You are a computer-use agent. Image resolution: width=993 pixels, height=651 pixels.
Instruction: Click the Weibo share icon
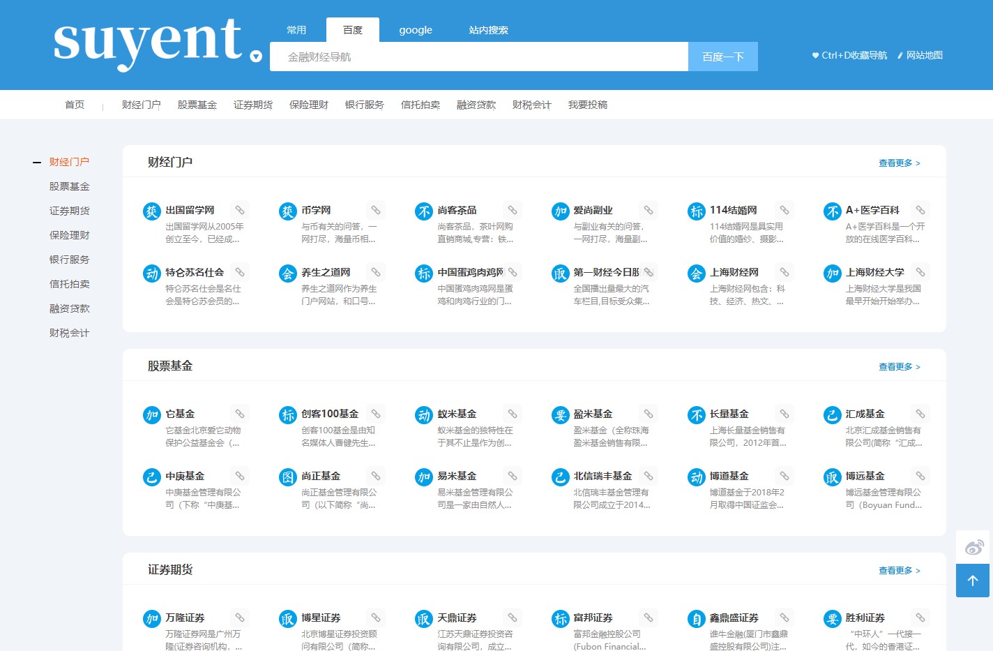click(x=973, y=548)
